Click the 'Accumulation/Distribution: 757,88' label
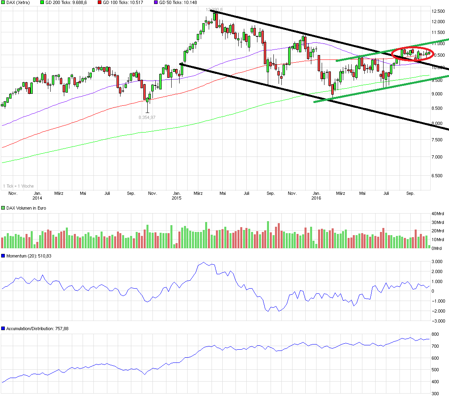 coord(38,329)
